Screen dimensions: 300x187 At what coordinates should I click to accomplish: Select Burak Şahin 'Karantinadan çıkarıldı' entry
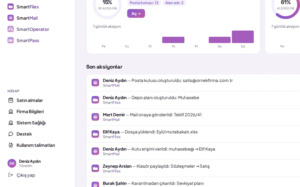(193, 182)
